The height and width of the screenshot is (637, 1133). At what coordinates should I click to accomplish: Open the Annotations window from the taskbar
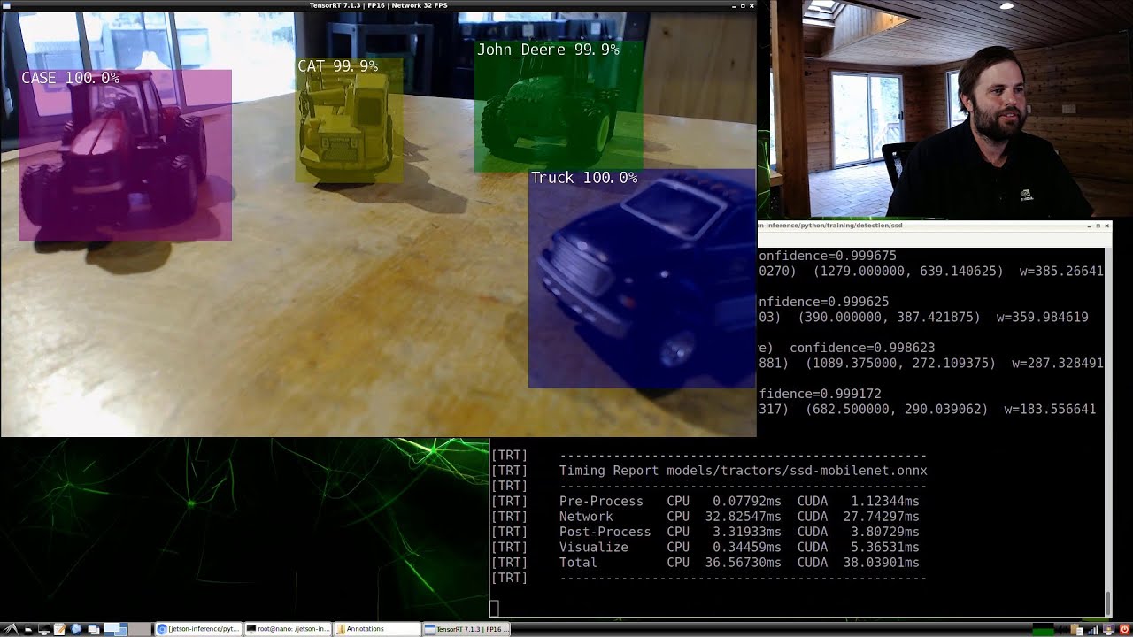pyautogui.click(x=377, y=629)
